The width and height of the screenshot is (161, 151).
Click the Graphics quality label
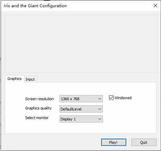tap(38, 108)
